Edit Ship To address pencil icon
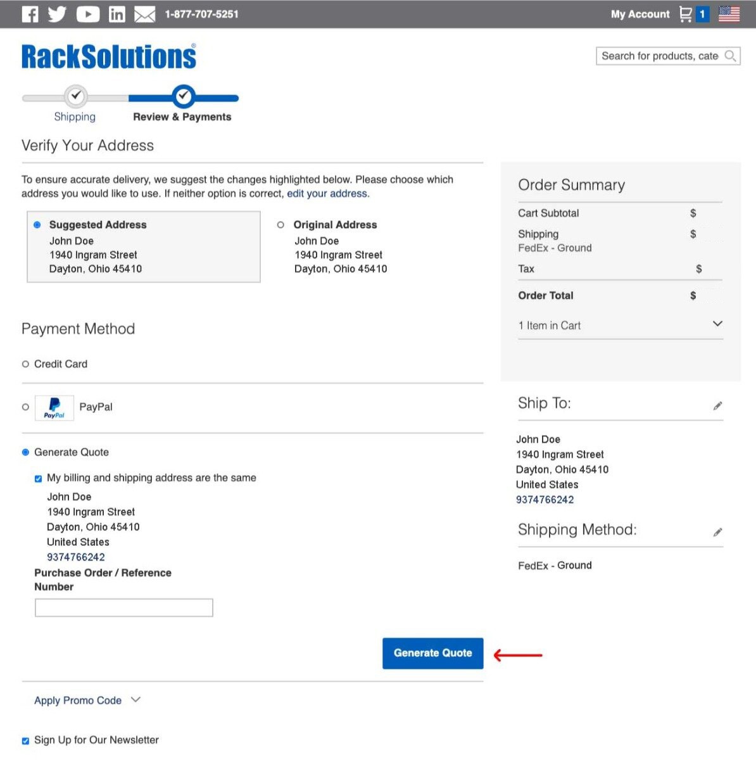Viewport: 756px width, 760px height. point(717,406)
